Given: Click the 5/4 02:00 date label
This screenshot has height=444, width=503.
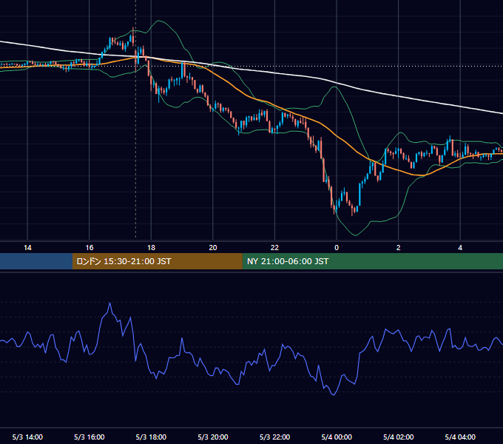Looking at the screenshot, I should 399,437.
